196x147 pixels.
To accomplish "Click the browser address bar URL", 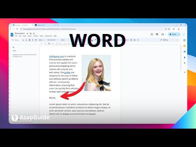I will 49,29.
